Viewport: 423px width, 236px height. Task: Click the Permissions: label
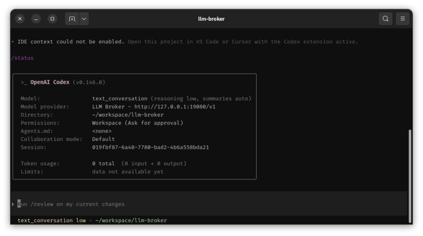click(x=40, y=123)
